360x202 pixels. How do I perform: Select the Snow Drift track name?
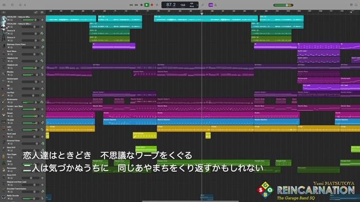click(11, 175)
